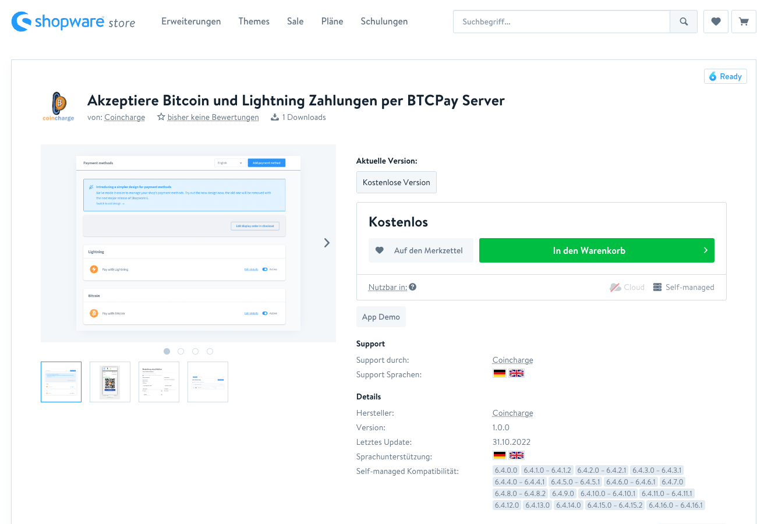757x524 pixels.
Task: Open Coincharge link next to Hersteller
Action: click(513, 413)
